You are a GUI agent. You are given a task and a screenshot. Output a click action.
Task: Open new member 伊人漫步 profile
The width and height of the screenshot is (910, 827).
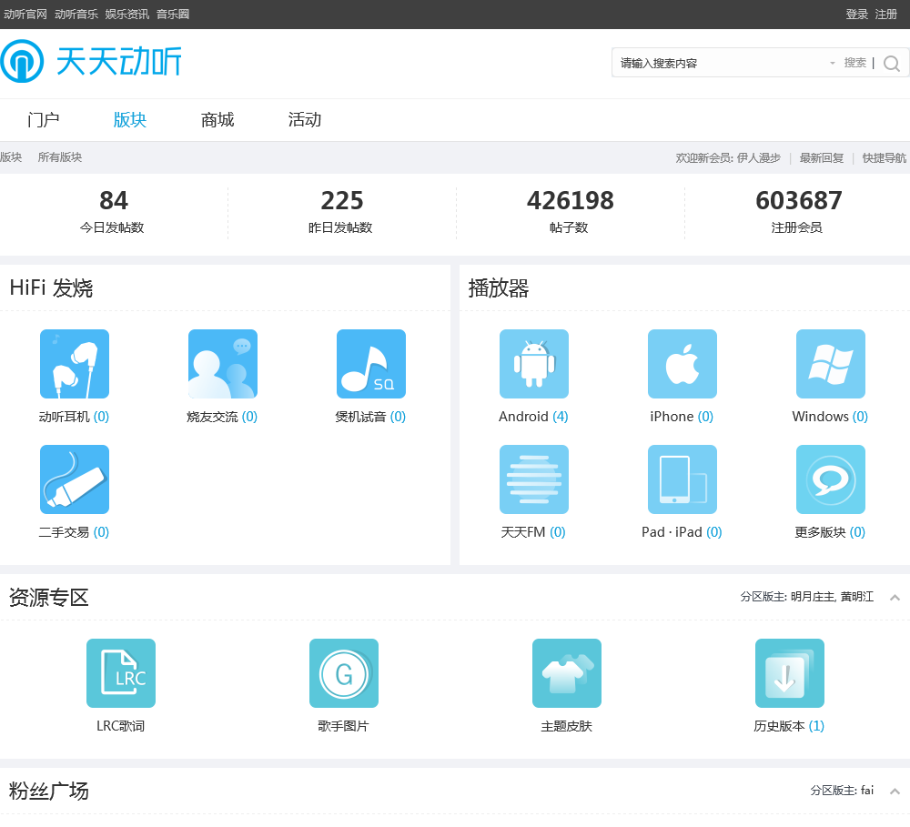(759, 158)
